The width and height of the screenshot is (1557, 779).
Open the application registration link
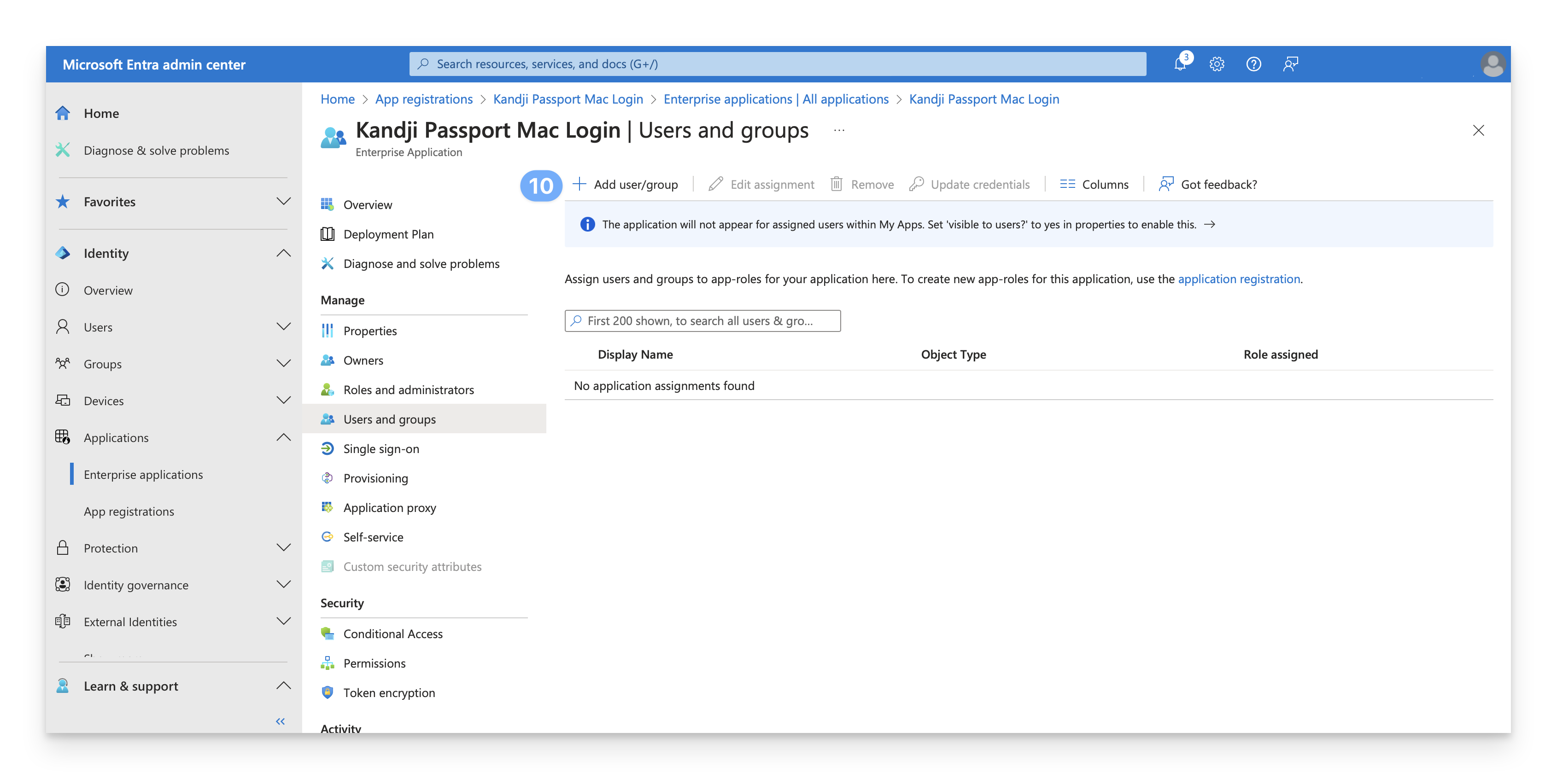[x=1239, y=279]
